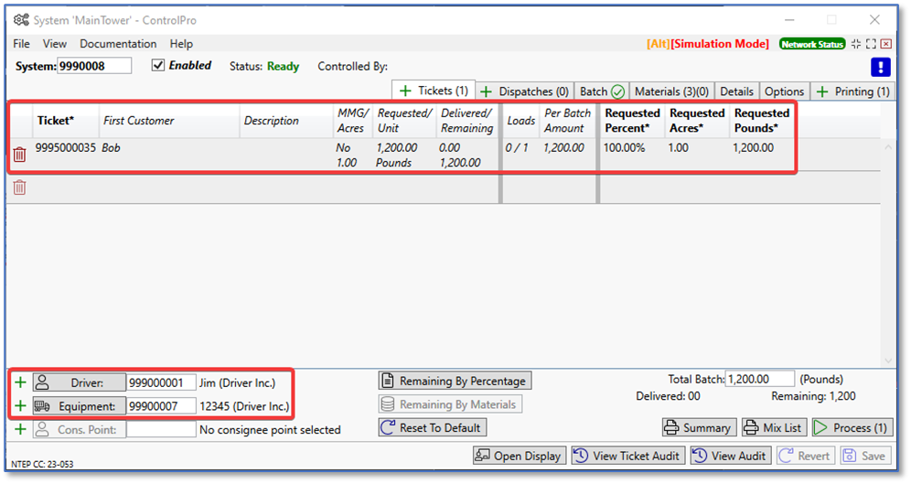This screenshot has width=911, height=484.
Task: Toggle the Enabled checkbox
Action: click(158, 66)
